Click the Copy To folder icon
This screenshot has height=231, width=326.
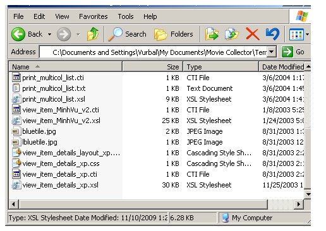tap(232, 34)
